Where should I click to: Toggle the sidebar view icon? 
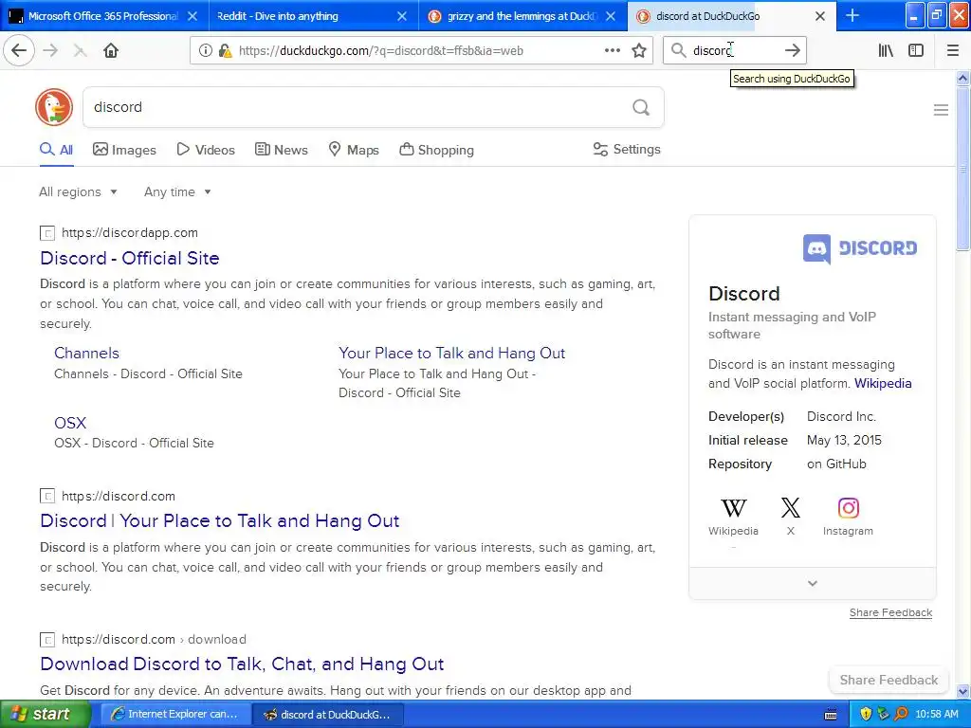point(916,51)
